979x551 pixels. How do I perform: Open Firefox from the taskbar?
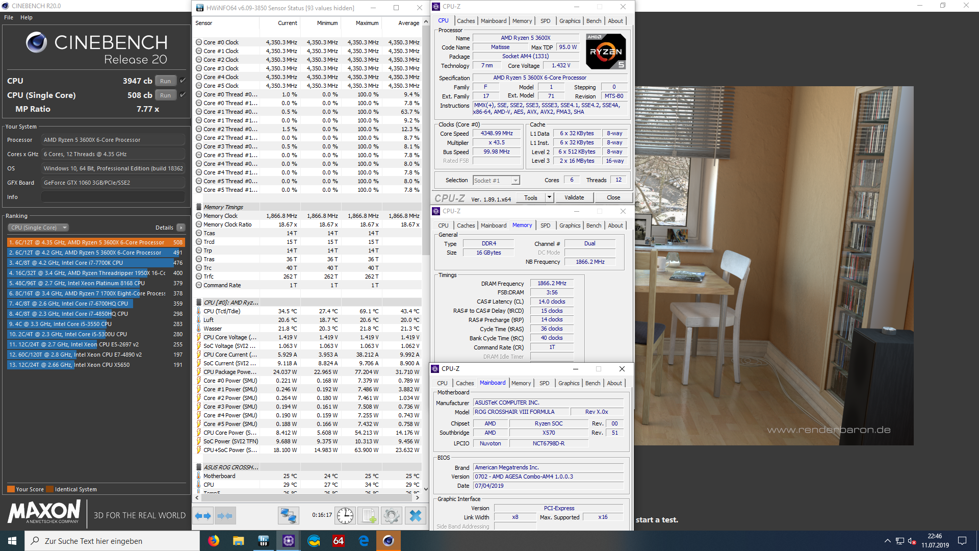click(x=214, y=541)
